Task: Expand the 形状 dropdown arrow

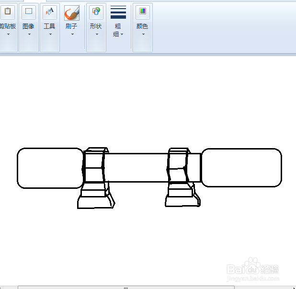Action: pos(97,35)
